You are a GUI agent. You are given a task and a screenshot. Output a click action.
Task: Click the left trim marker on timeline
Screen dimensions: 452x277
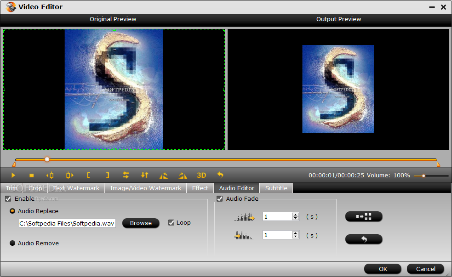click(14, 164)
